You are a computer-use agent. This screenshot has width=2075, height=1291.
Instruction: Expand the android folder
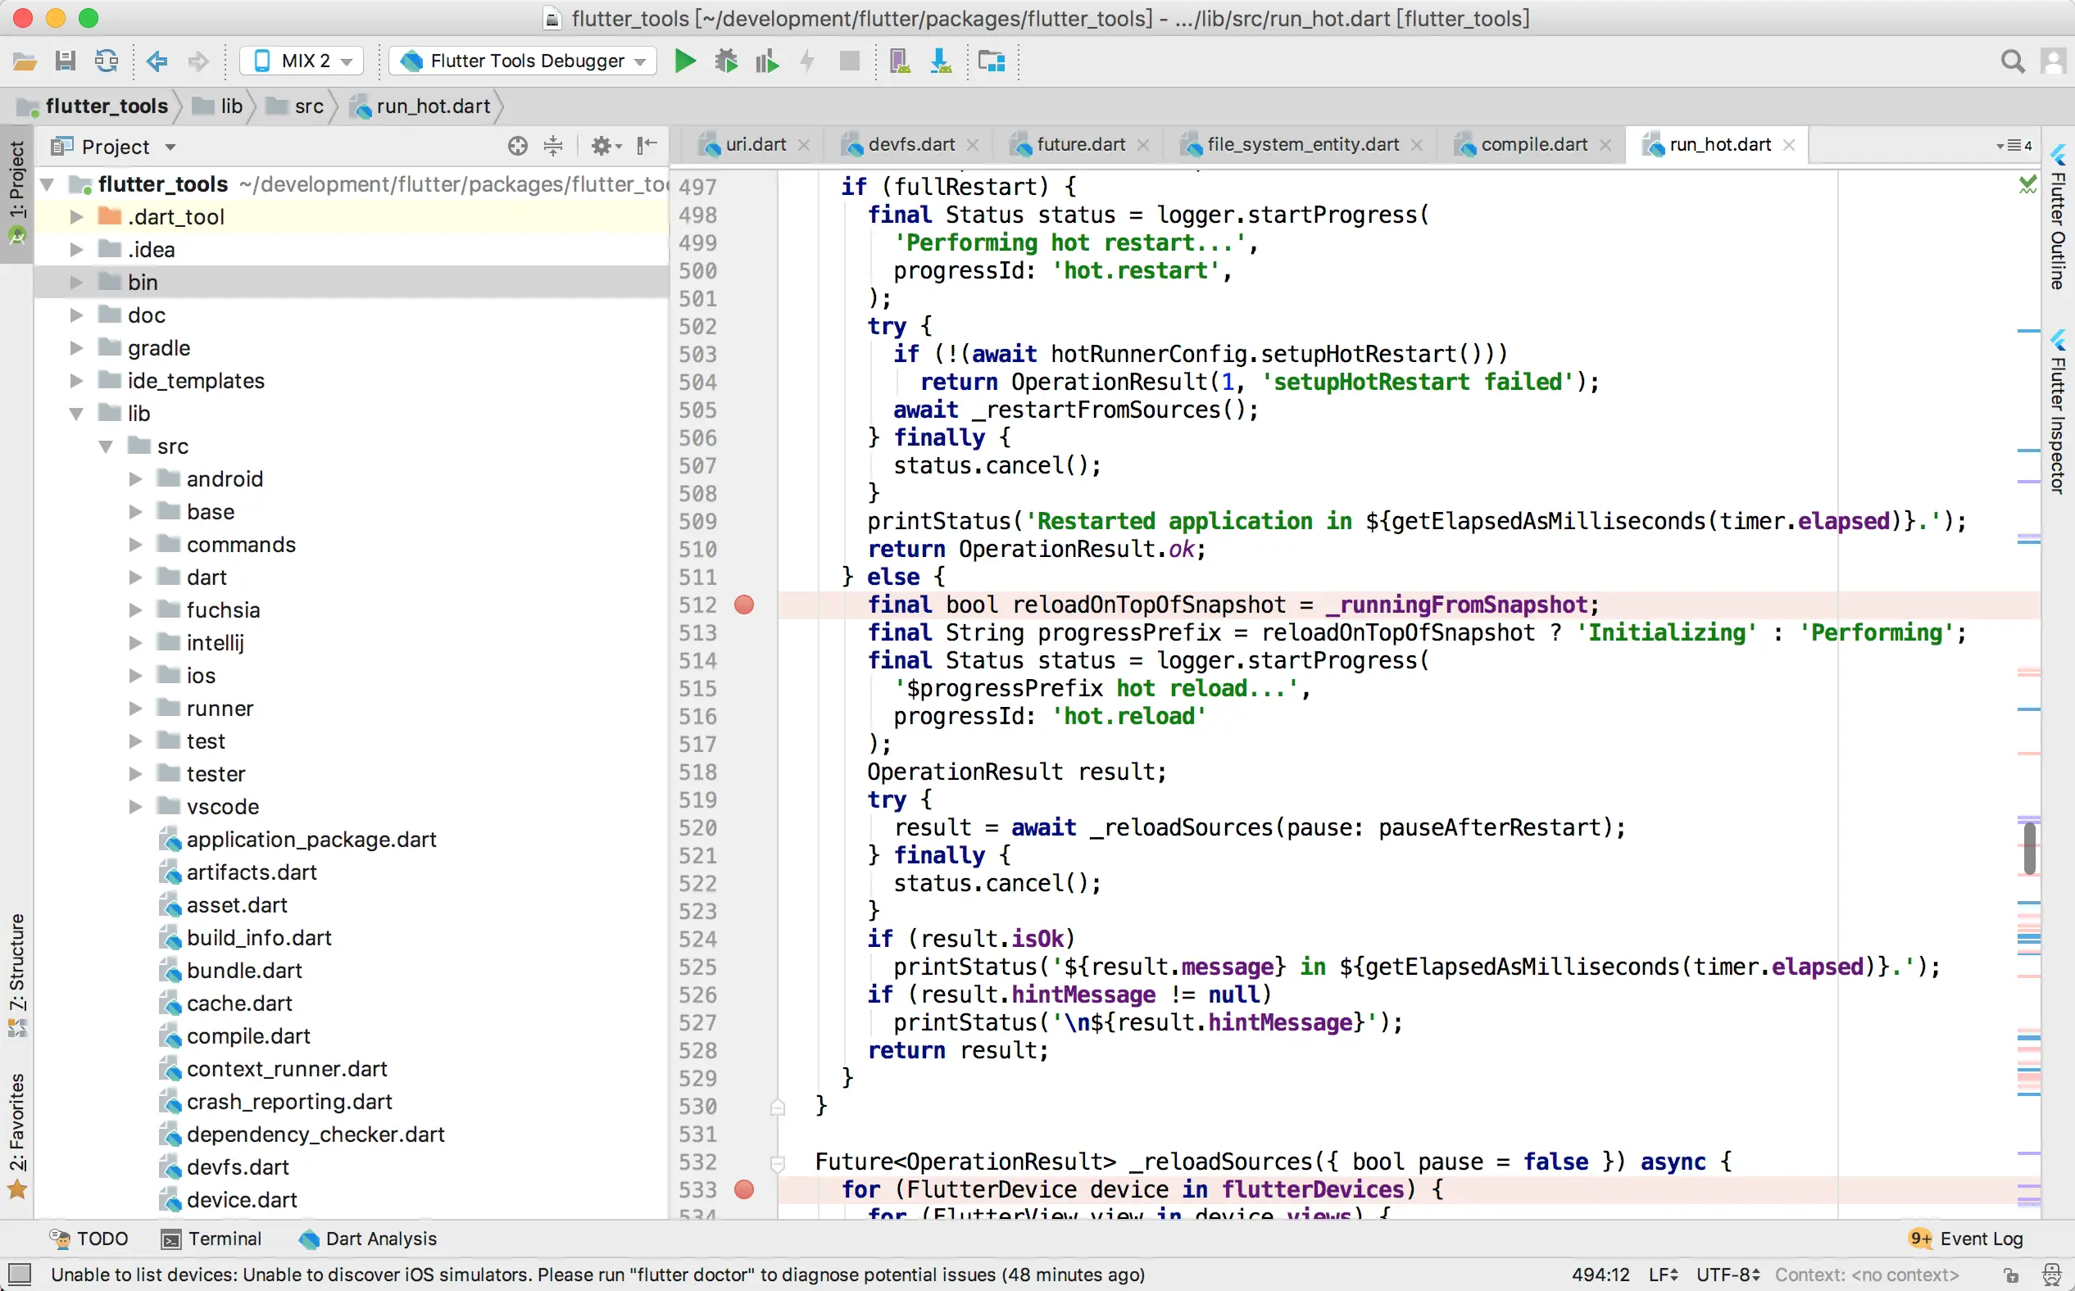coord(135,479)
